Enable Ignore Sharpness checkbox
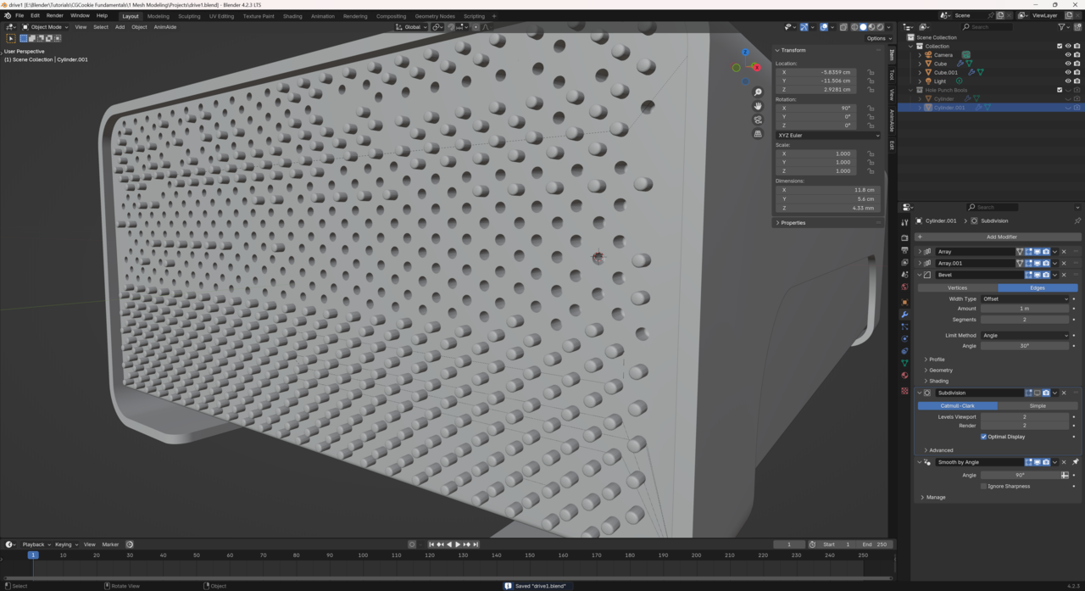Viewport: 1085px width, 591px height. (983, 487)
